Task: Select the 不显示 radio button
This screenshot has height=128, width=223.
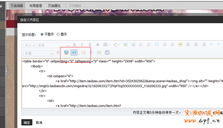Action: (42, 34)
